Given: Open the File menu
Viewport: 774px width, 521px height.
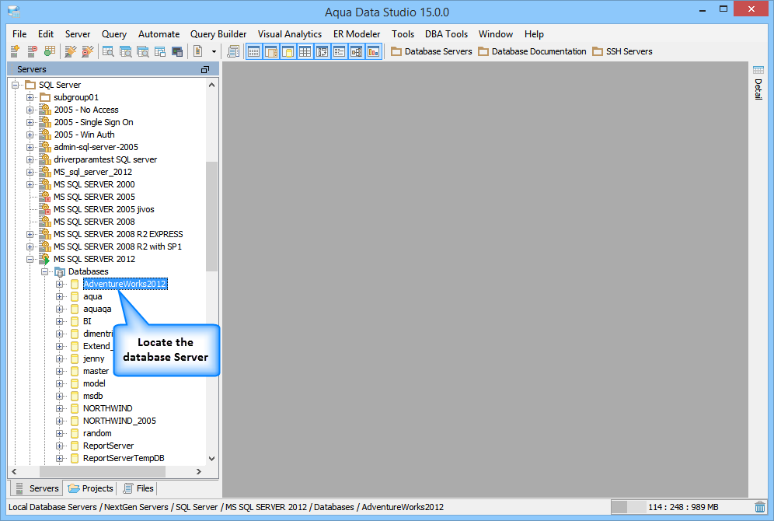Looking at the screenshot, I should tap(19, 34).
